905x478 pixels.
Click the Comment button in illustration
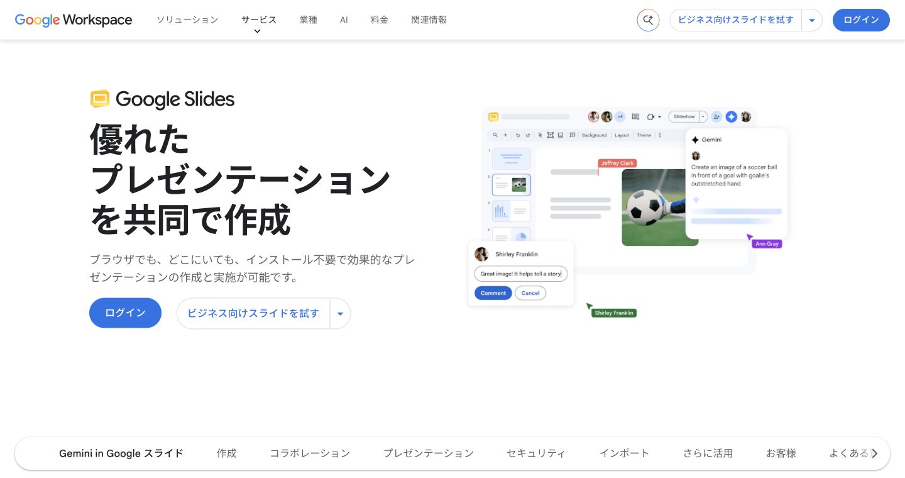(493, 293)
